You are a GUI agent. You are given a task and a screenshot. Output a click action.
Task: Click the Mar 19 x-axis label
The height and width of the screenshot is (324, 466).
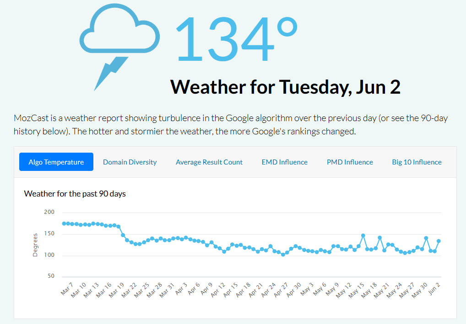[x=116, y=290]
